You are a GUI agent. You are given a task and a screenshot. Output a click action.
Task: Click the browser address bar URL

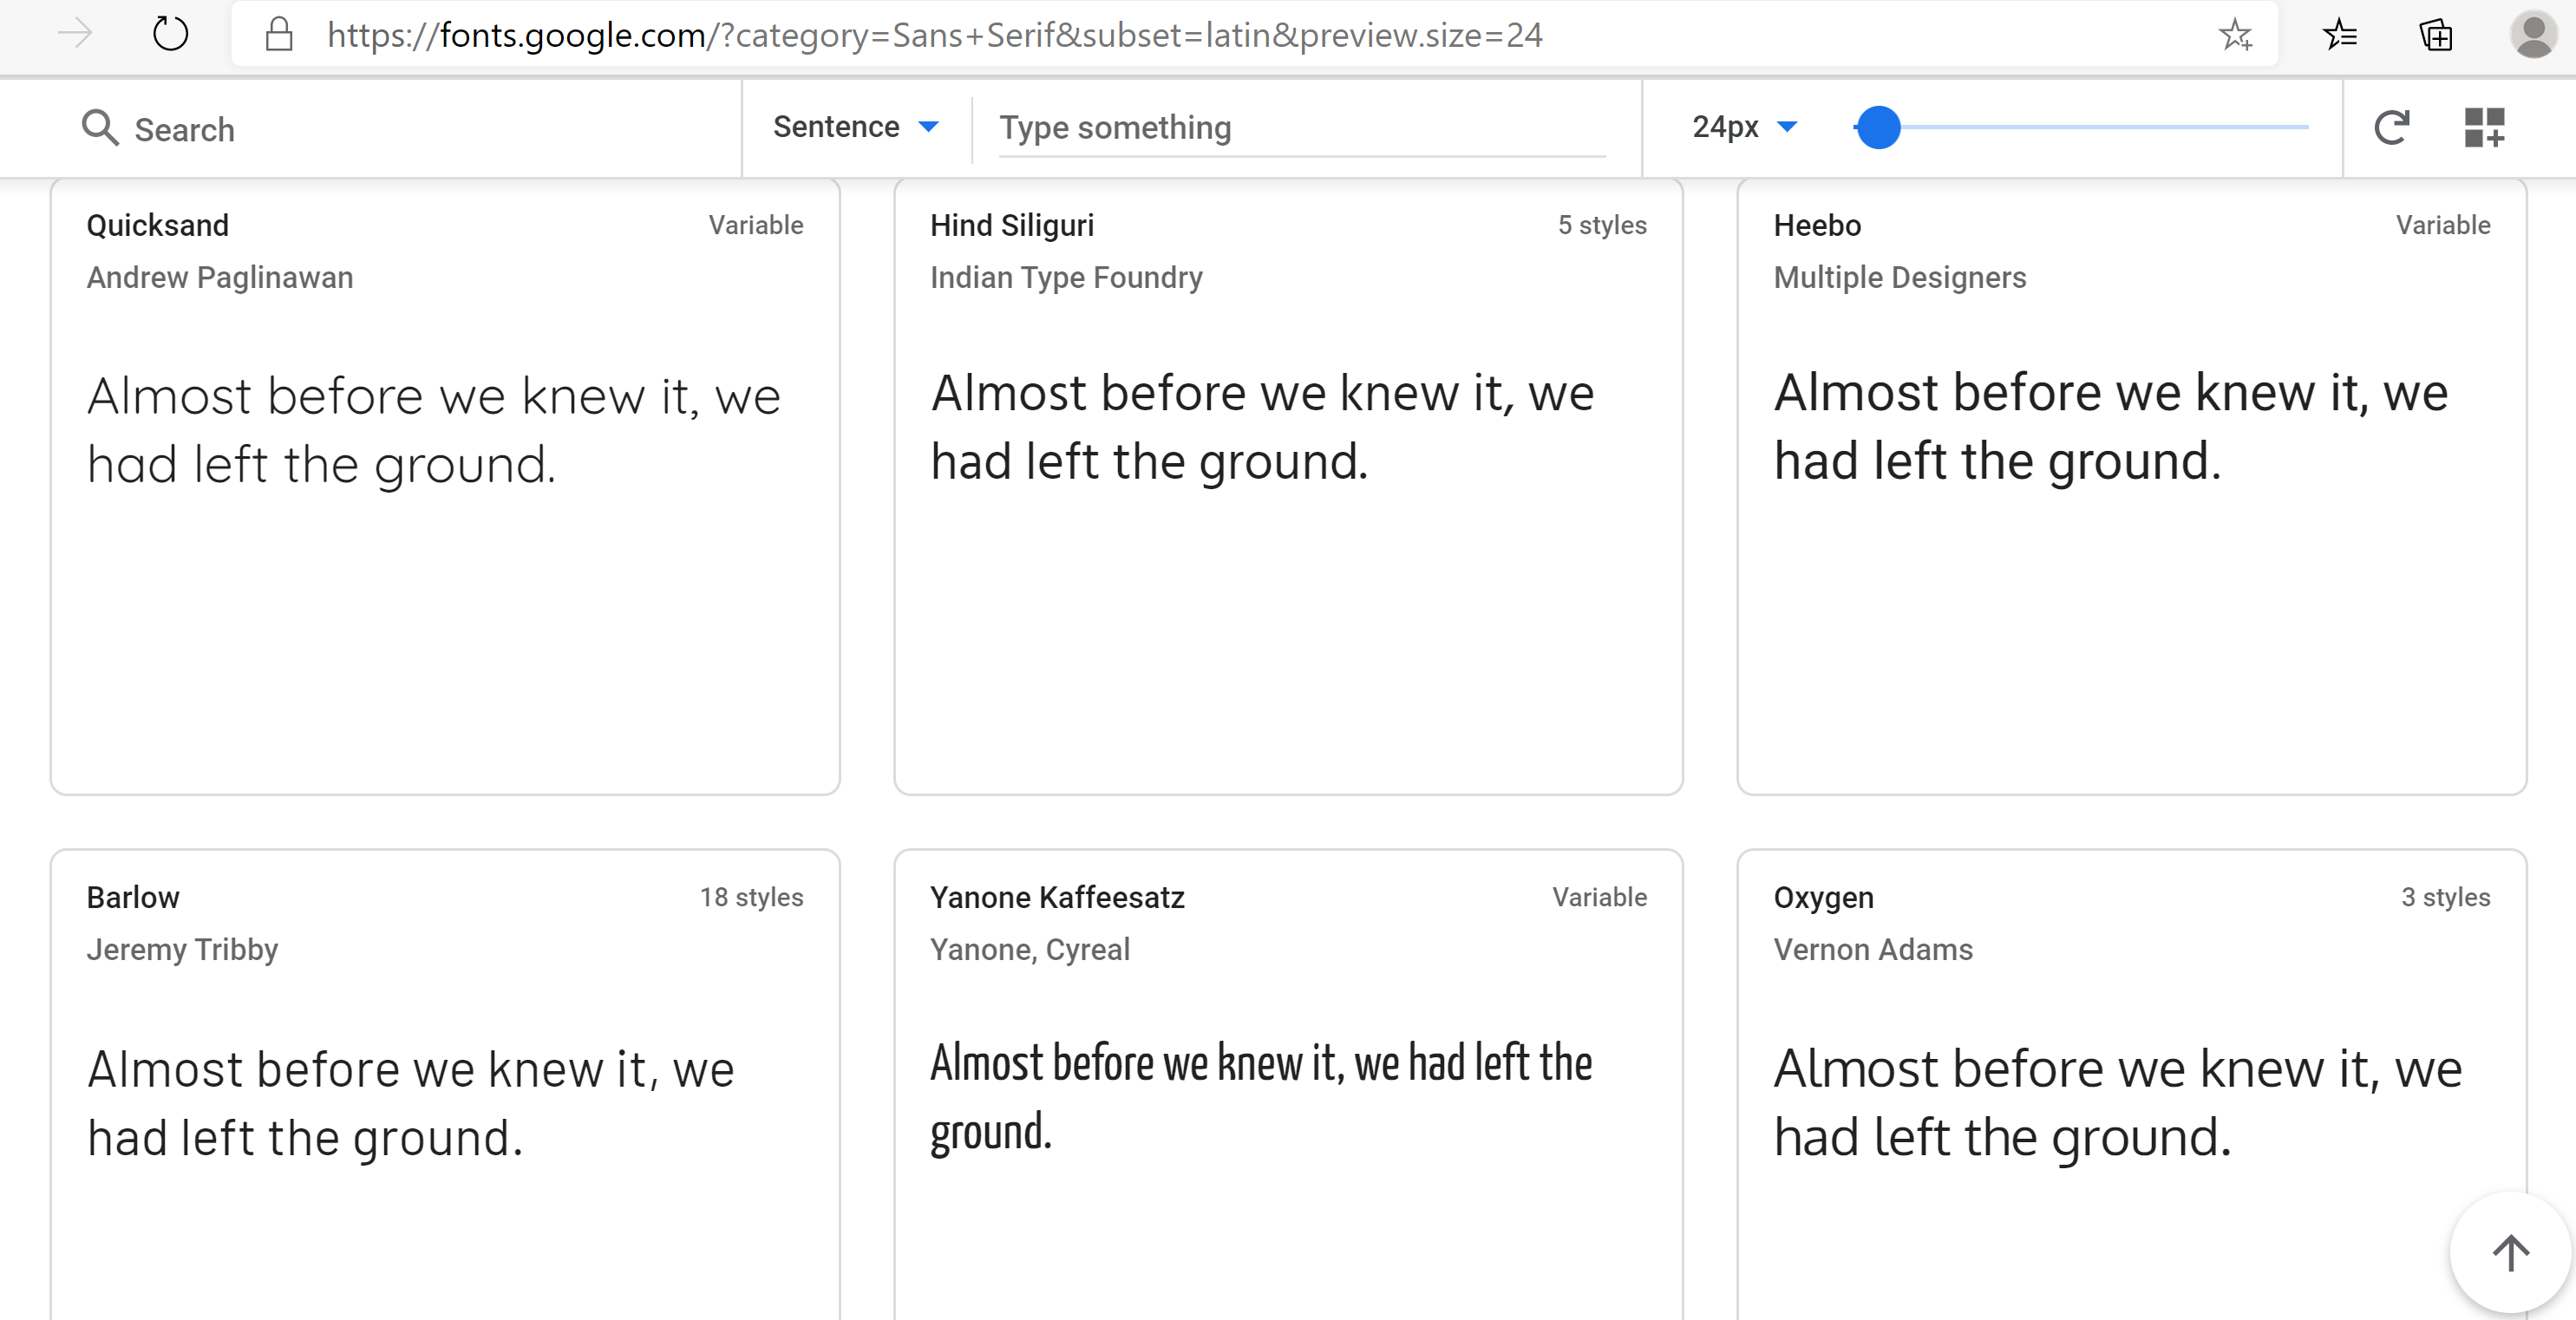coord(935,35)
